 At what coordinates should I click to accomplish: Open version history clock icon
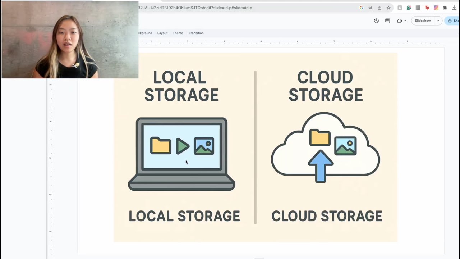coord(376,21)
